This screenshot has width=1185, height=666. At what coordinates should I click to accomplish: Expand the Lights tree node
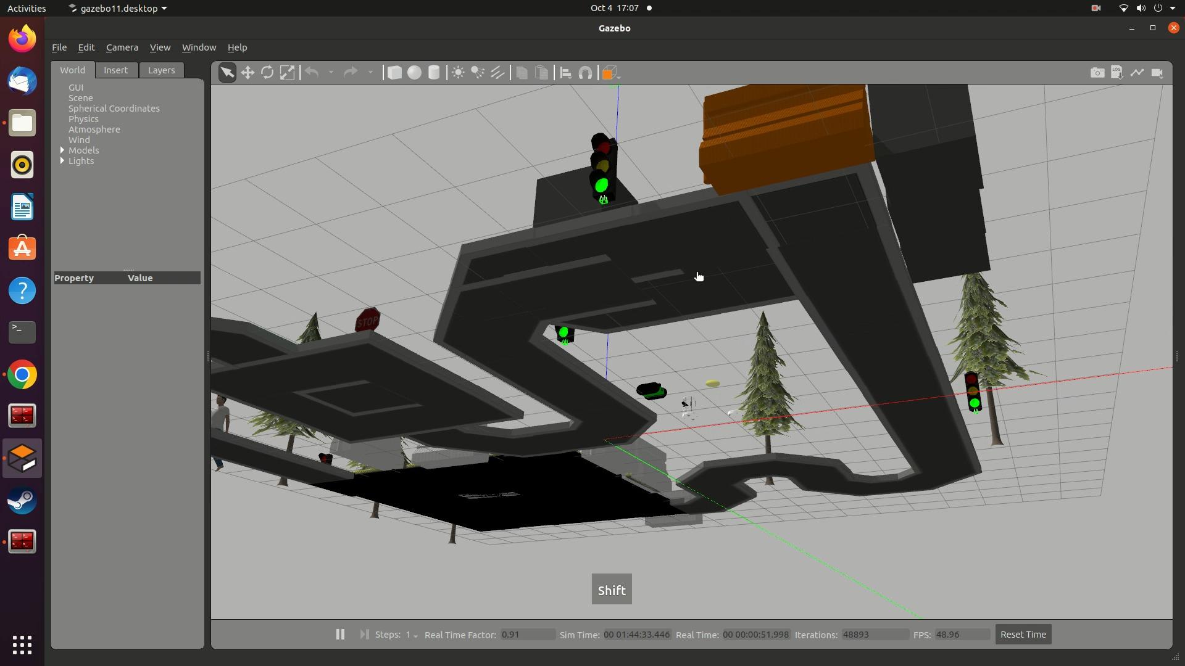tap(62, 161)
